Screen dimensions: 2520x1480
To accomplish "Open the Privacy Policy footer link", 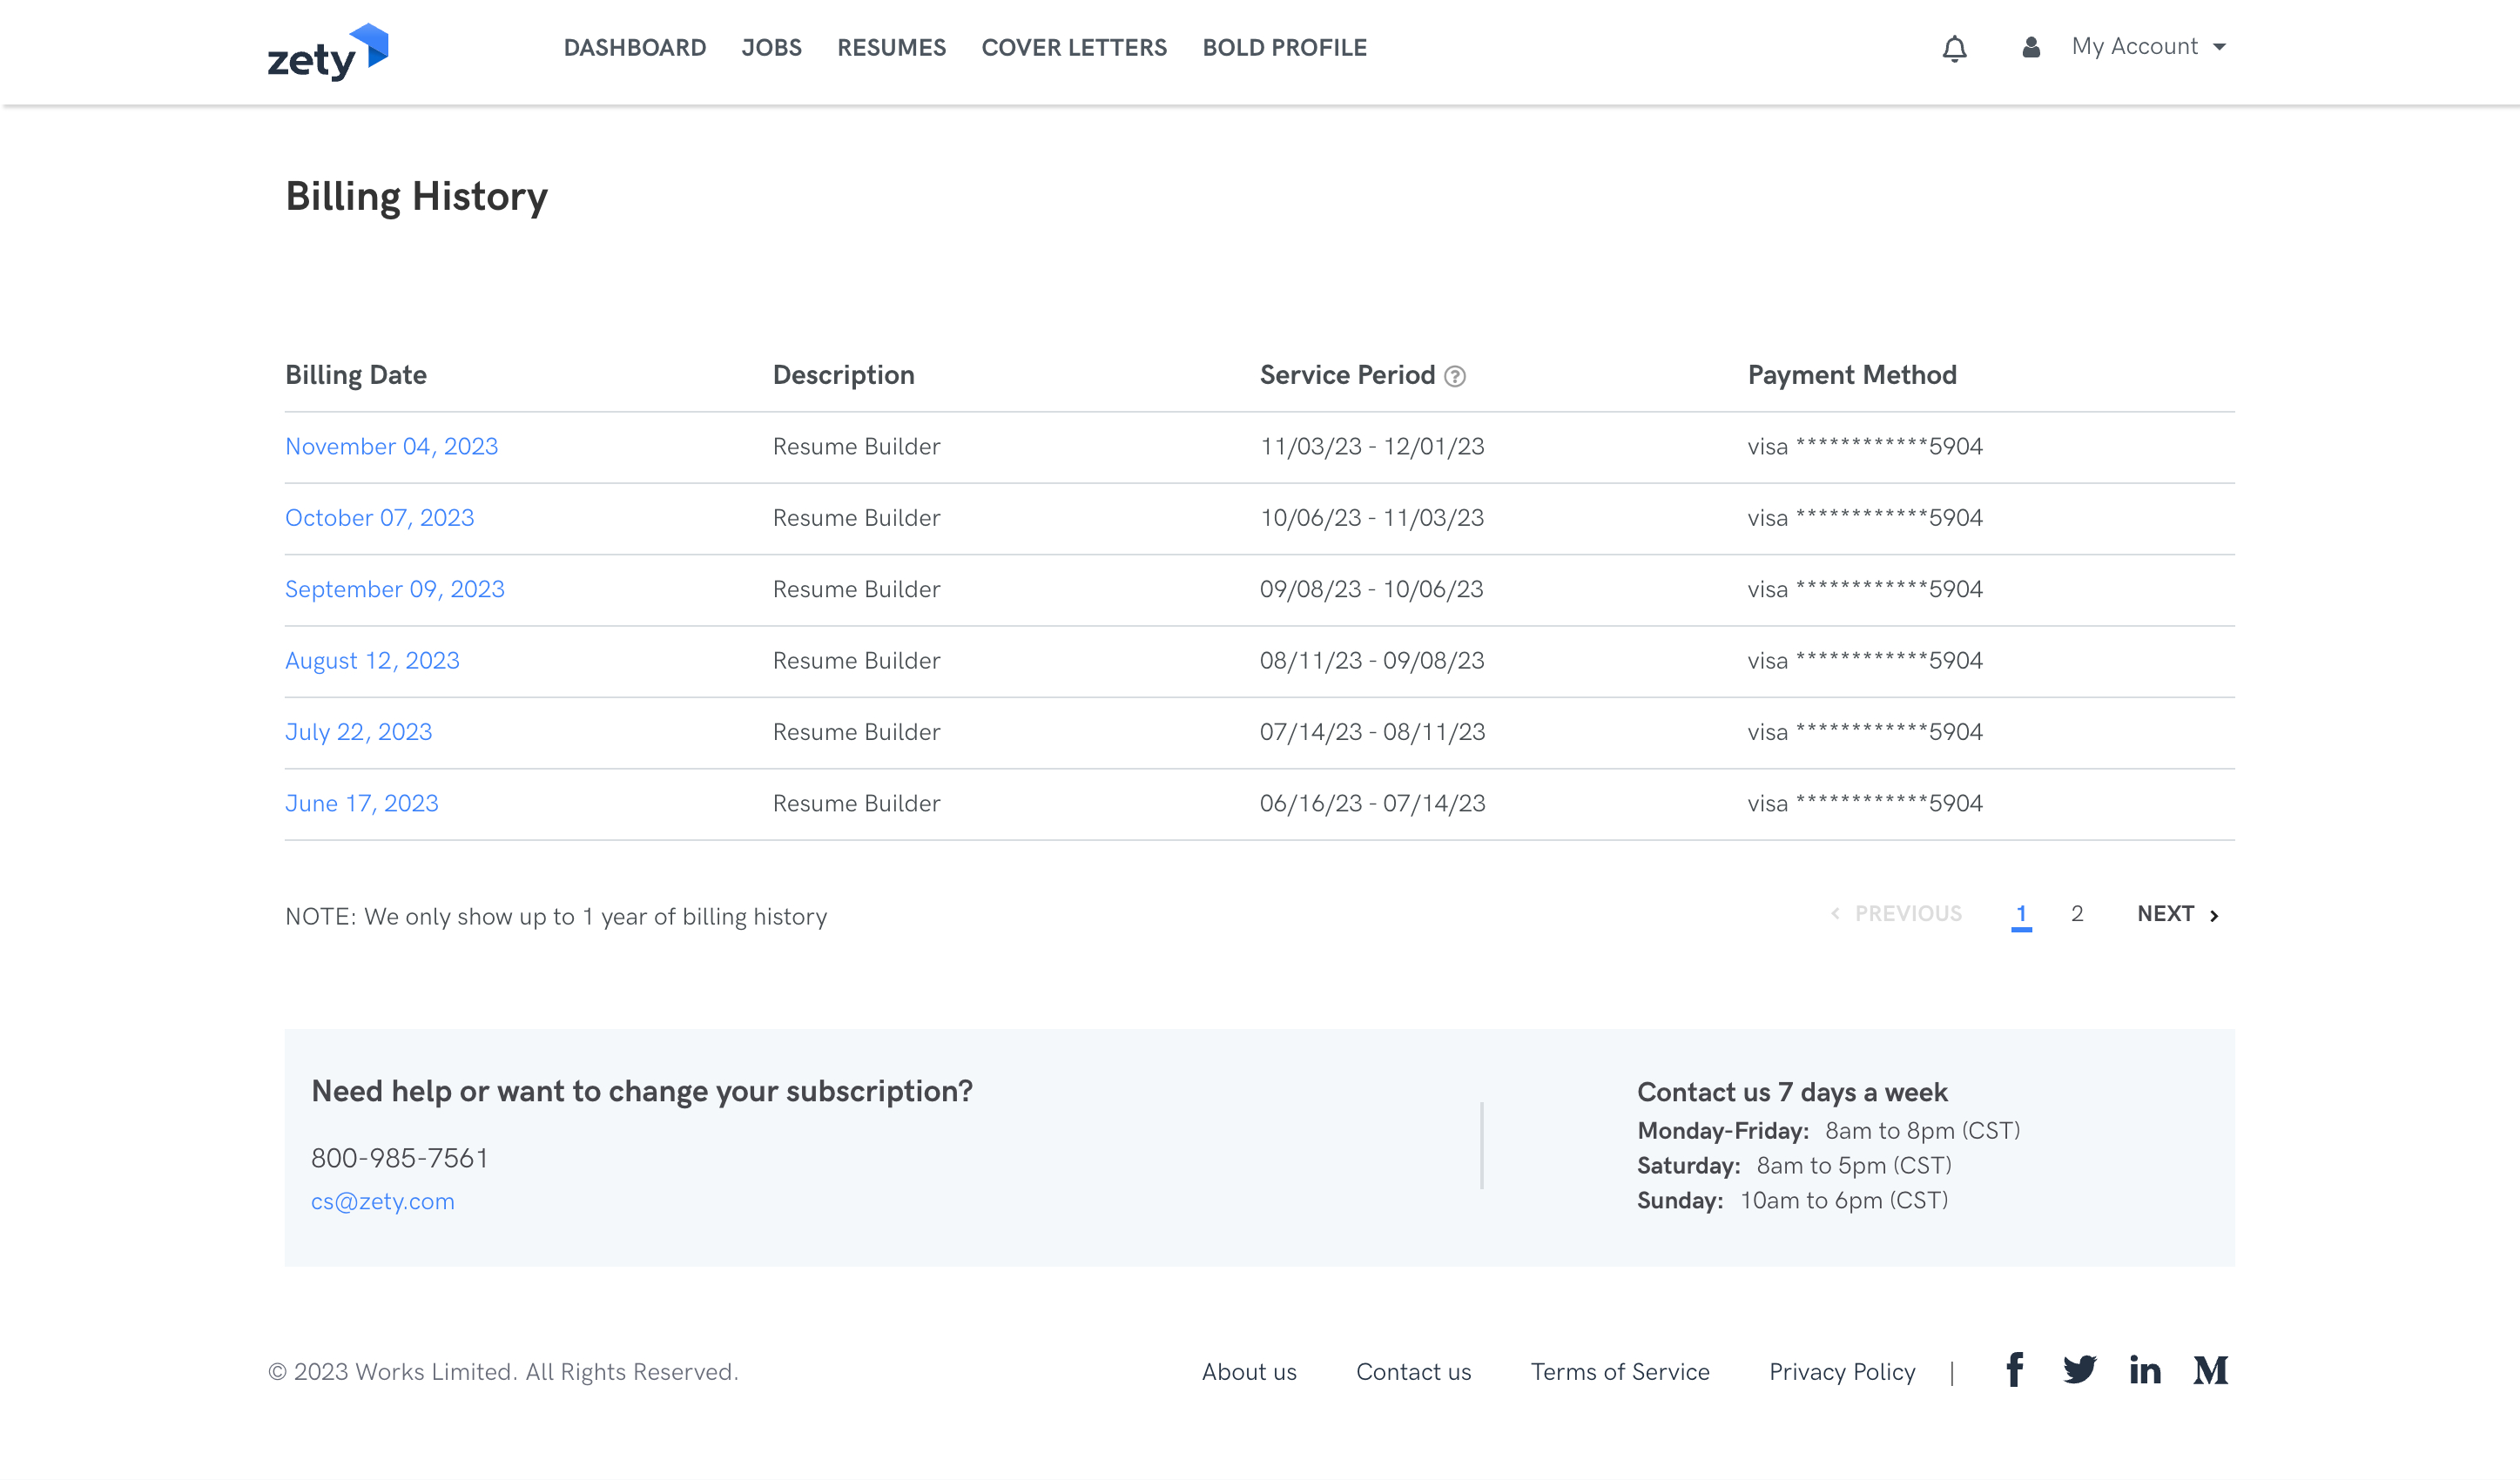I will pyautogui.click(x=1841, y=1372).
